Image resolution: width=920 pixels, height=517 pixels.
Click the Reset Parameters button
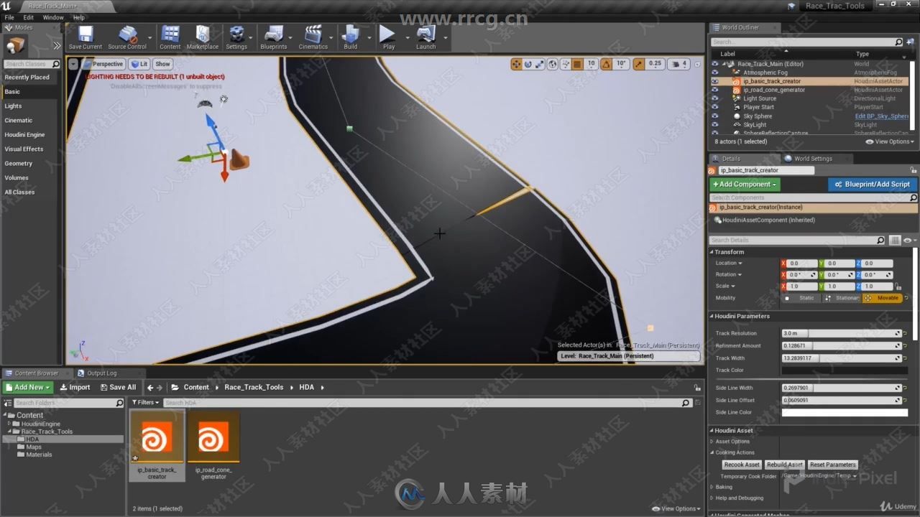(832, 465)
